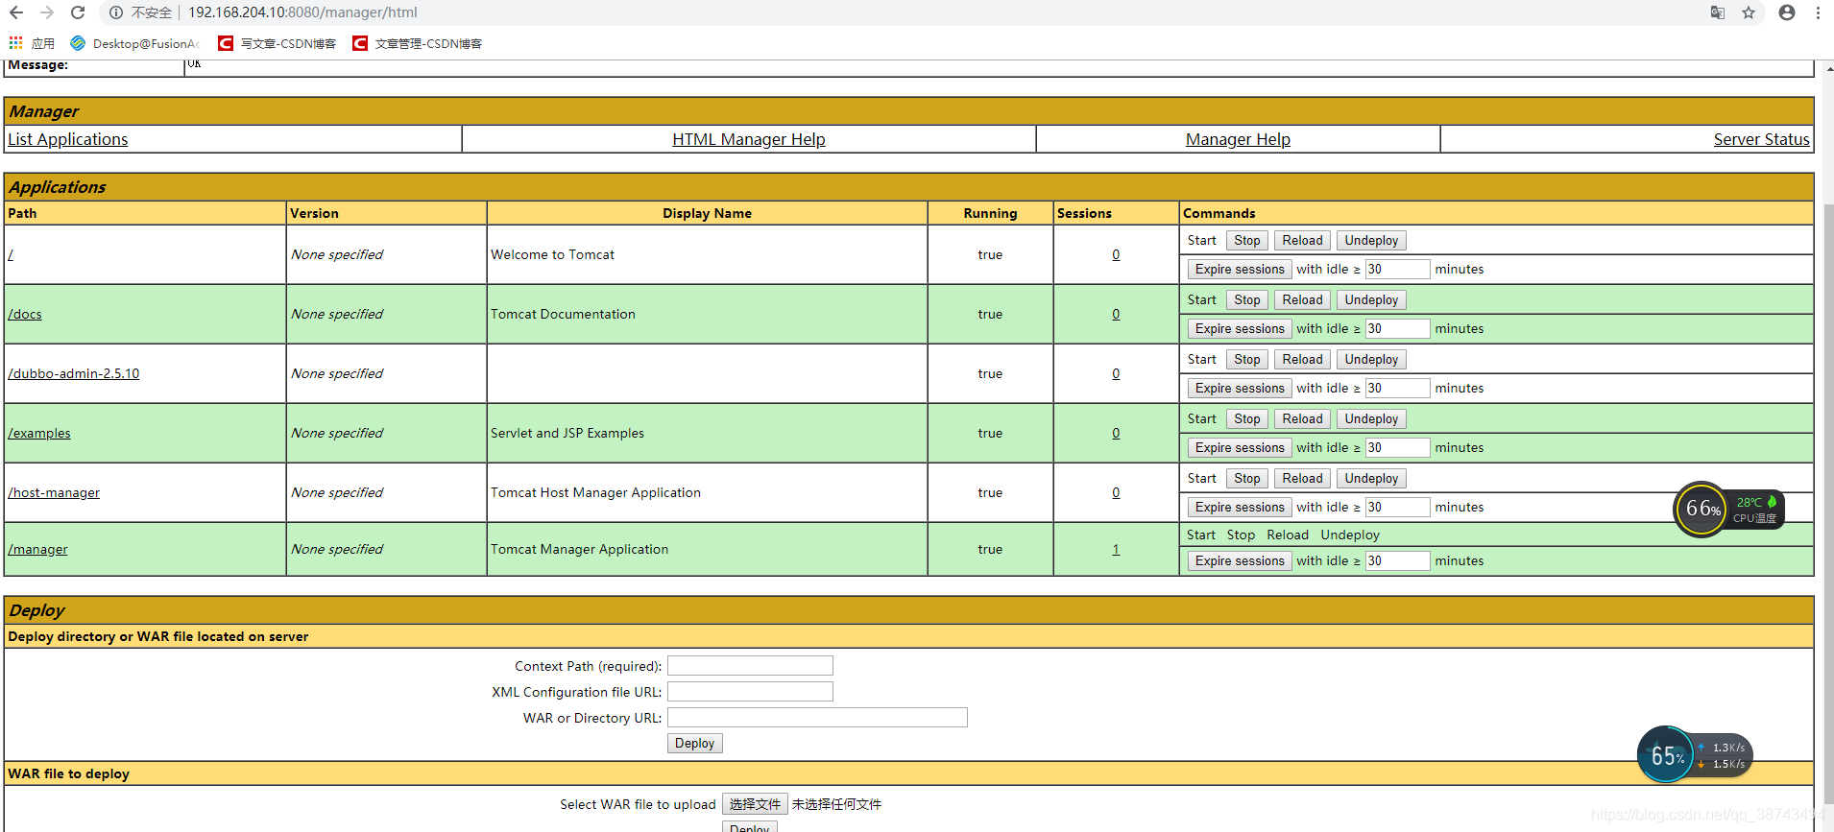Open the Apps grid bookmark icon
1834x832 pixels.
[x=16, y=43]
